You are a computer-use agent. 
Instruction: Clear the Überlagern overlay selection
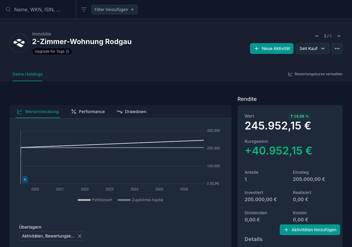click(79, 236)
